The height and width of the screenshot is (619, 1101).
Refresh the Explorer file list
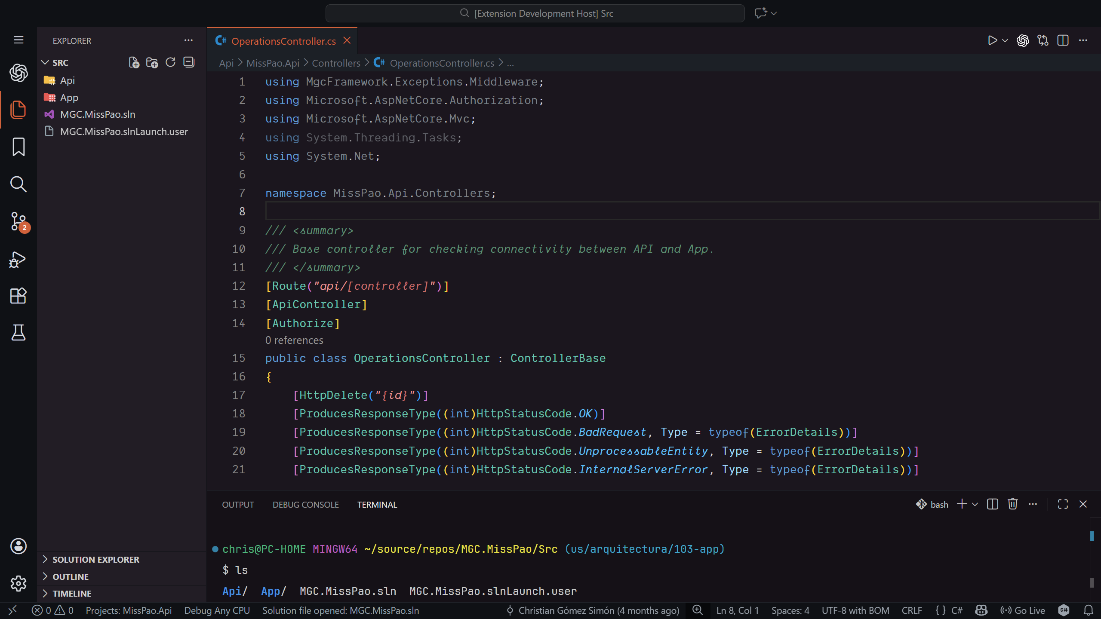pos(170,62)
